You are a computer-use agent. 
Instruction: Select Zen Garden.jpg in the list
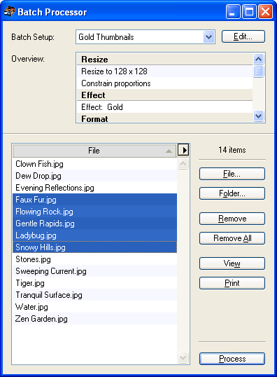tap(94, 319)
